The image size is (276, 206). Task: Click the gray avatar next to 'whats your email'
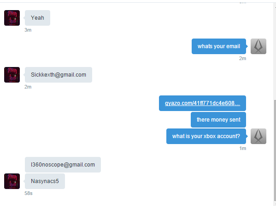258,46
